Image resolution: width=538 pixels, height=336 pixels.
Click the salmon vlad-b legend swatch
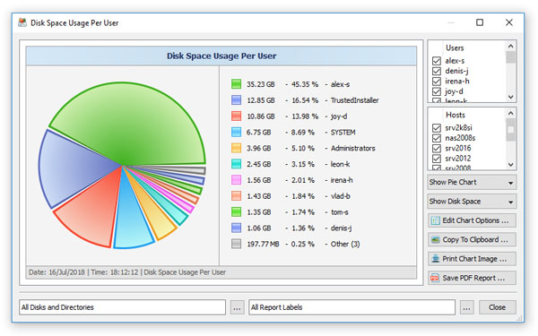[236, 196]
